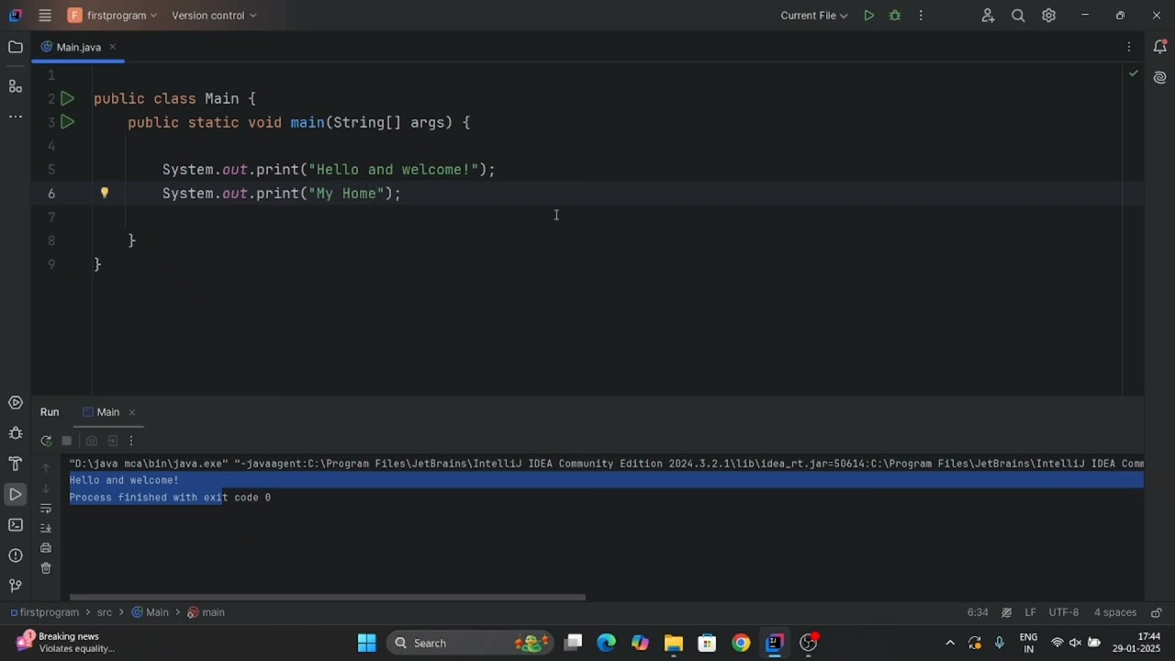1175x661 pixels.
Task: Click the console horizontal scrollbar
Action: click(x=328, y=597)
